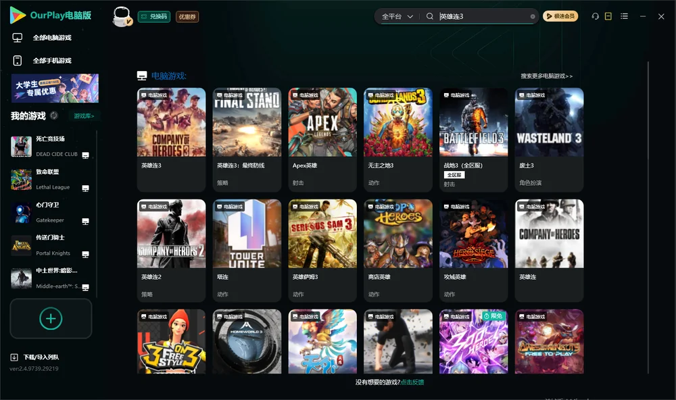Open the 大学生专属优惠 promo banner
The image size is (676, 400).
pos(55,88)
